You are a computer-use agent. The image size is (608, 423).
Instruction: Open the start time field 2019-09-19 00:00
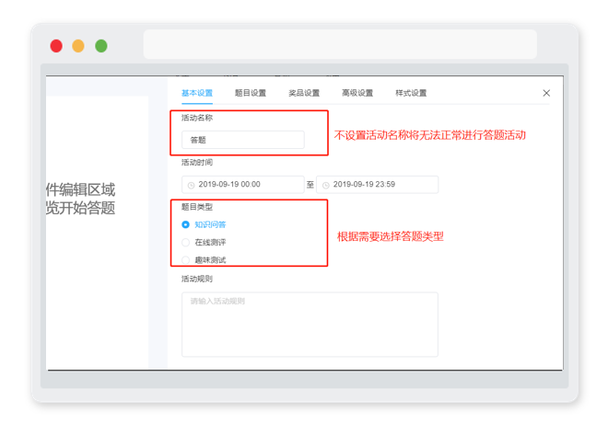click(243, 185)
